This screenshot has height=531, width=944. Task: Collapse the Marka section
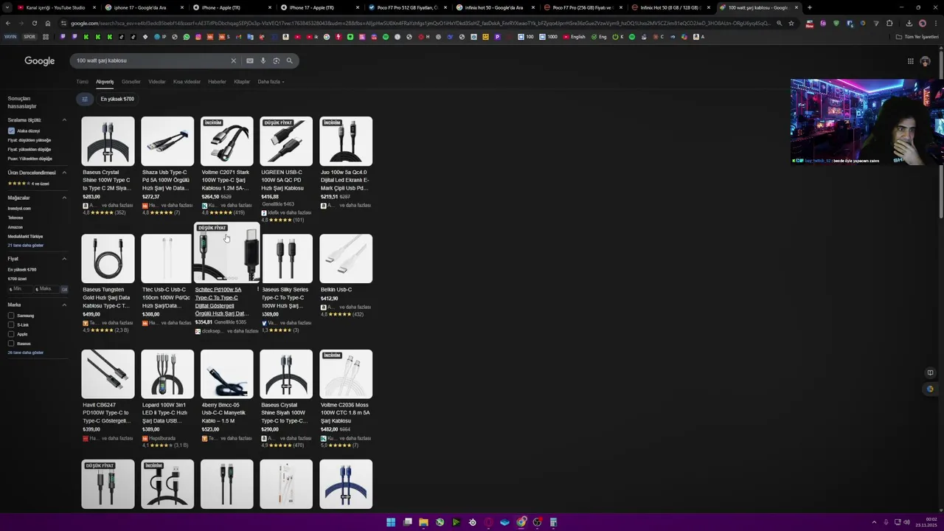coord(64,305)
